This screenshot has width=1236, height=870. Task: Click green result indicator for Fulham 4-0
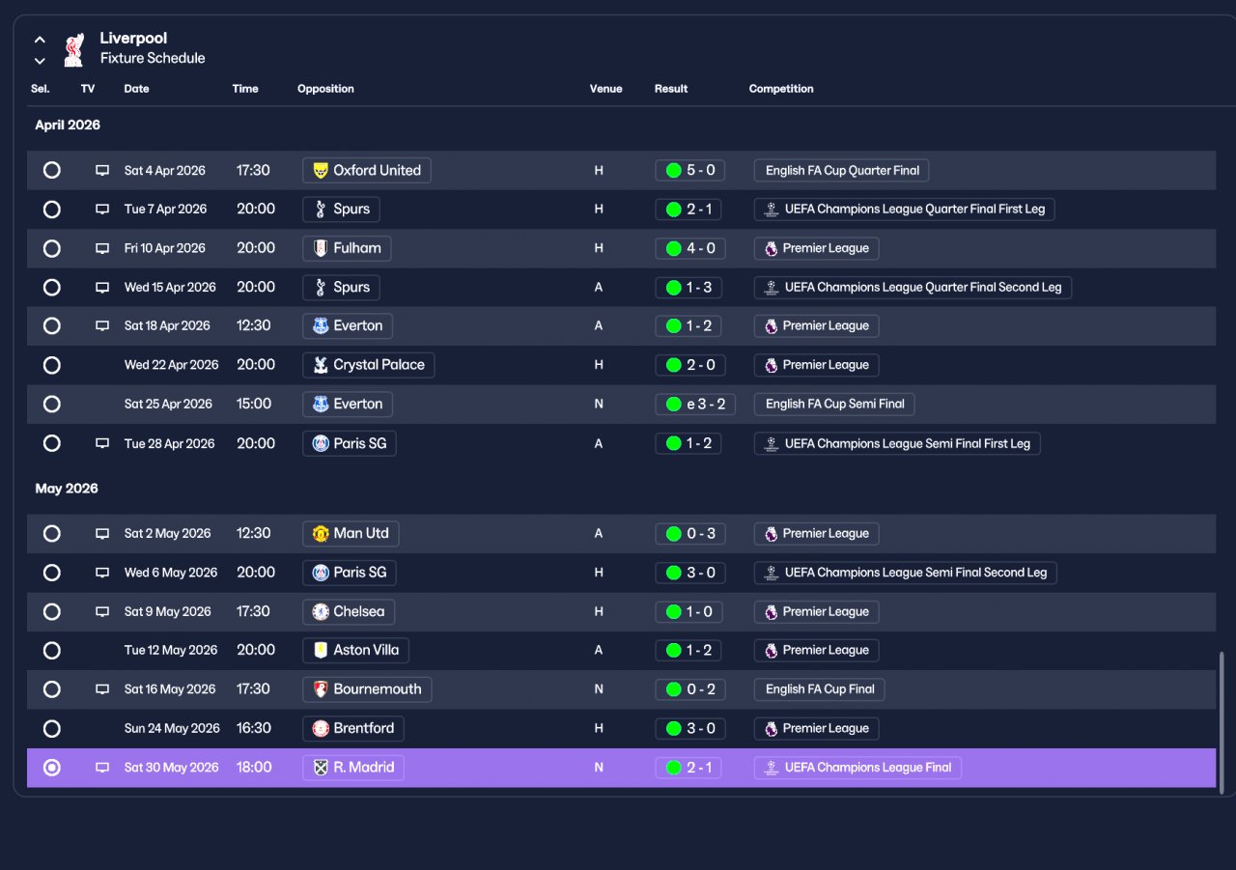tap(674, 248)
